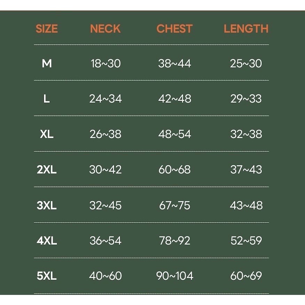Click chest value 90~104 in 5XL row
This screenshot has height=305, width=305.
point(174,276)
